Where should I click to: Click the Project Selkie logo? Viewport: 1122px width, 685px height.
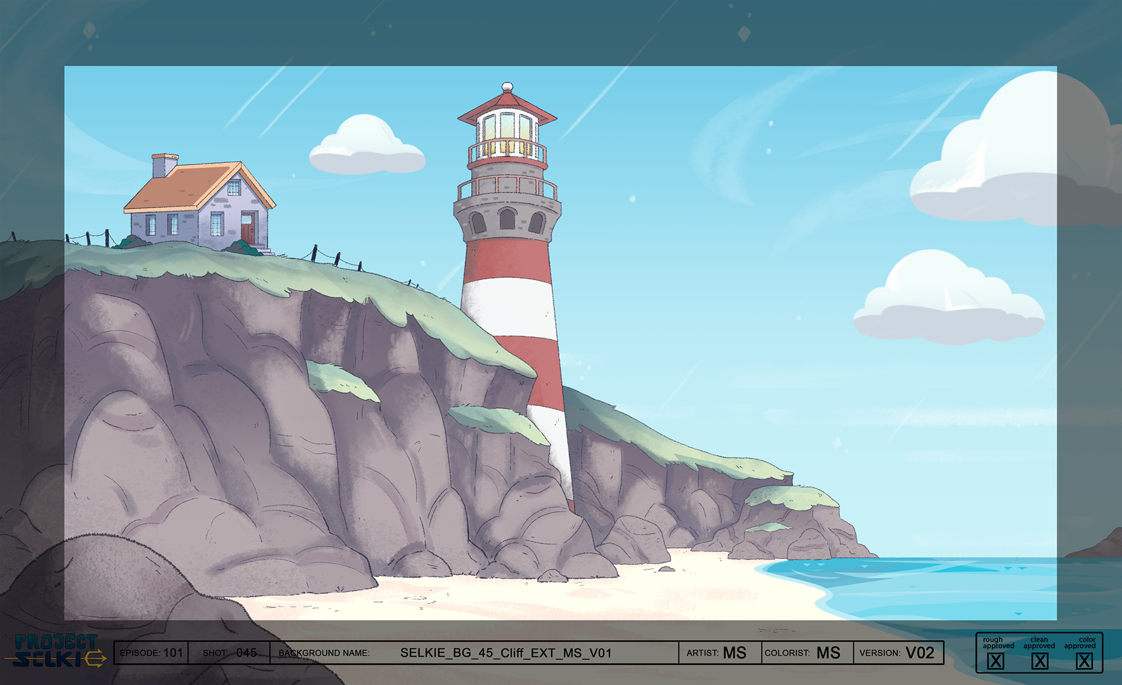(56, 651)
